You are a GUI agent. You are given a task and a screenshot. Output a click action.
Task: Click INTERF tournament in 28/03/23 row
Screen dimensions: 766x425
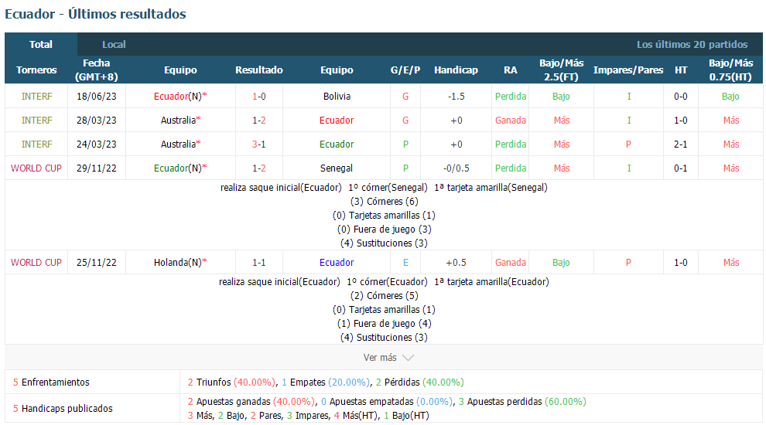[x=36, y=120]
